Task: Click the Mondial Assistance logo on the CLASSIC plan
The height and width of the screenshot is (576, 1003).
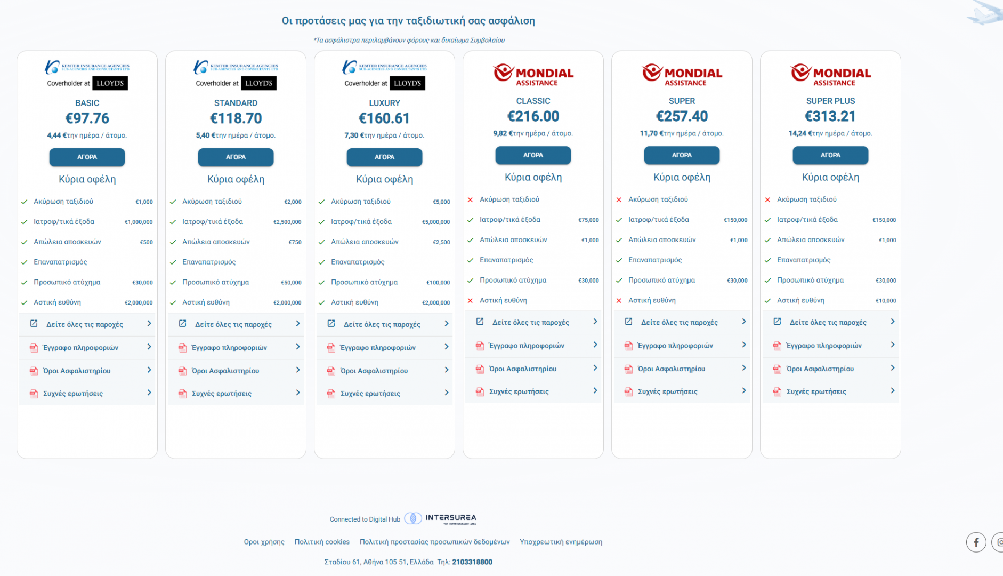Action: [x=533, y=75]
